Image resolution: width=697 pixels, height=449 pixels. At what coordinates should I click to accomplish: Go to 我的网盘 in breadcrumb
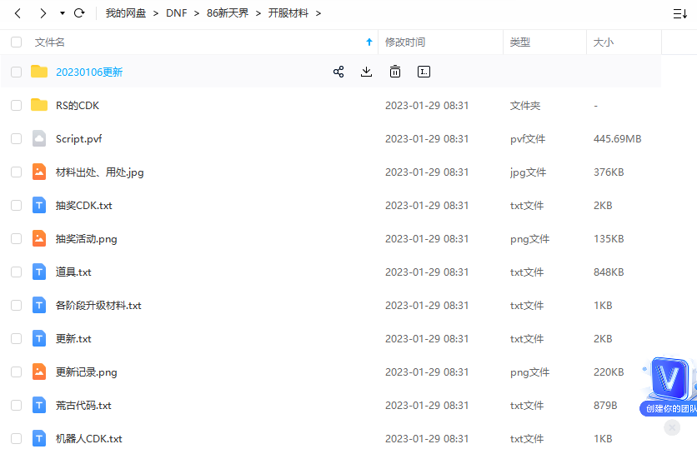click(125, 13)
